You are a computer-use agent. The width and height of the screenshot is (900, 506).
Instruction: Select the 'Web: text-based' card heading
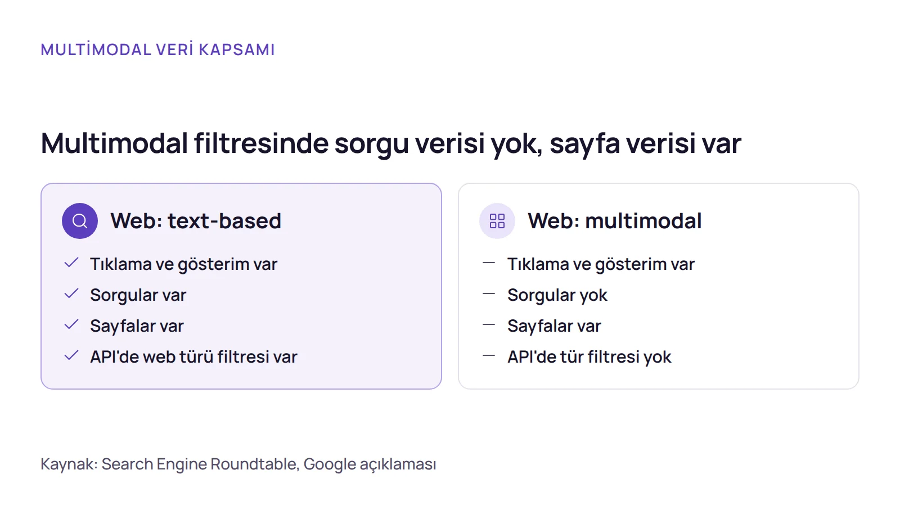(x=196, y=221)
